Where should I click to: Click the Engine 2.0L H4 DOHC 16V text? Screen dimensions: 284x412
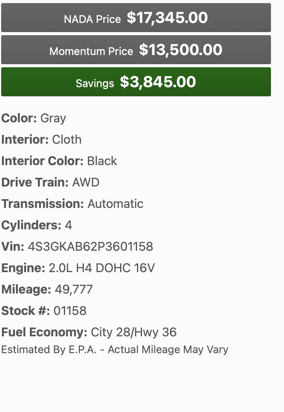[x=102, y=268]
